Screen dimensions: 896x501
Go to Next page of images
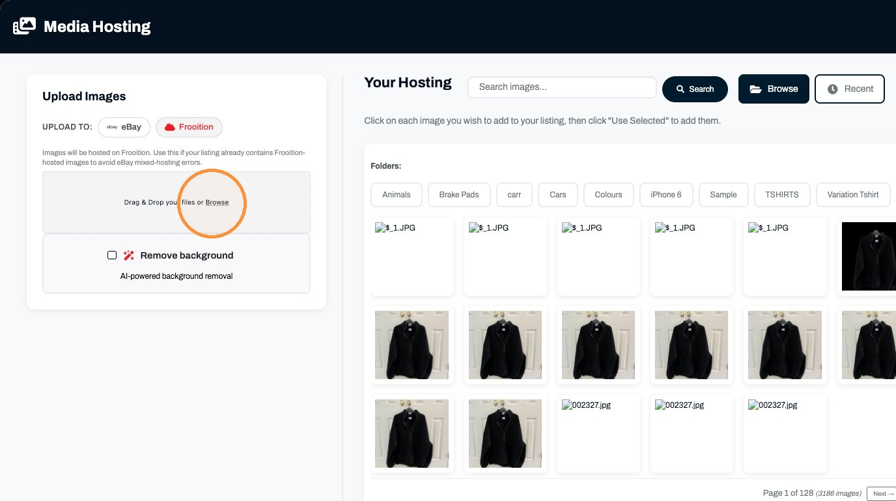pos(883,494)
